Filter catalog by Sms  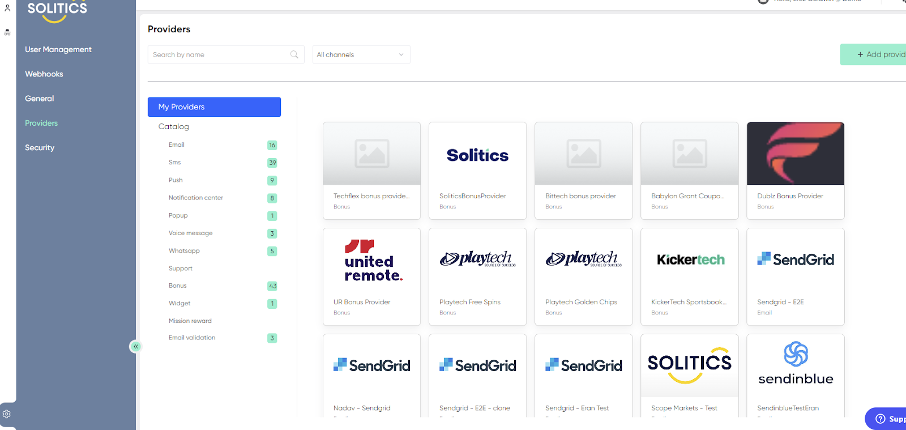tap(174, 163)
